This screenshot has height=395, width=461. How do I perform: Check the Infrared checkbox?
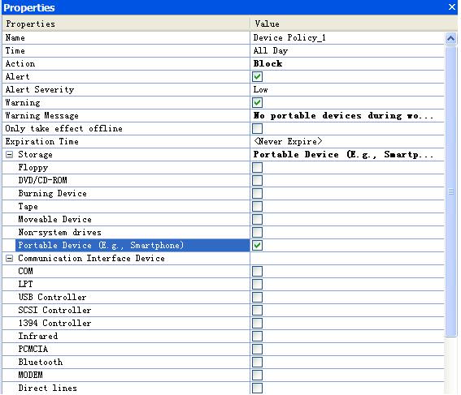point(257,336)
